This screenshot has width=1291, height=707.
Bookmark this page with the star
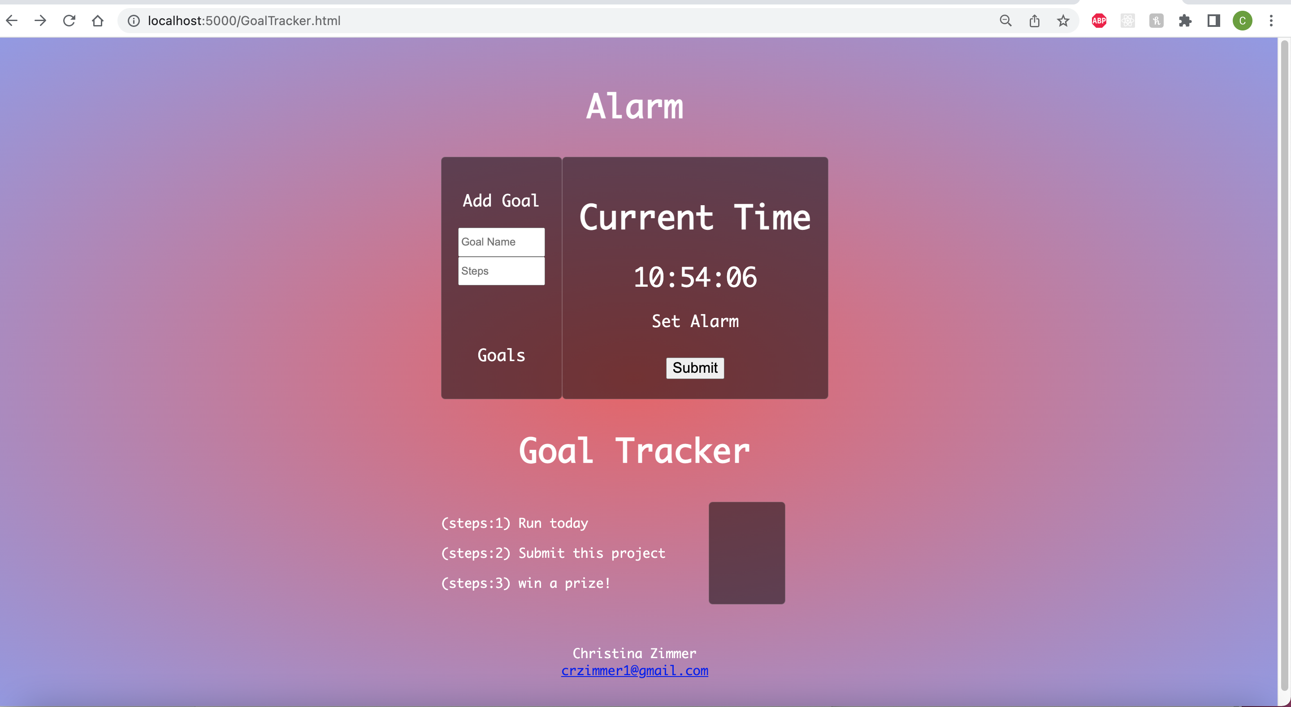click(1063, 21)
